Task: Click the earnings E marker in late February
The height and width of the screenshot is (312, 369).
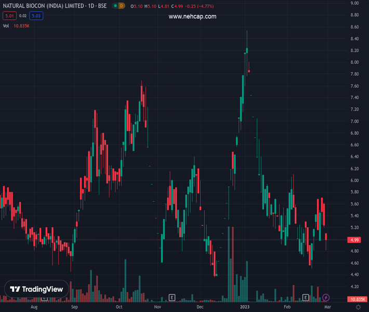Action: coord(306,297)
